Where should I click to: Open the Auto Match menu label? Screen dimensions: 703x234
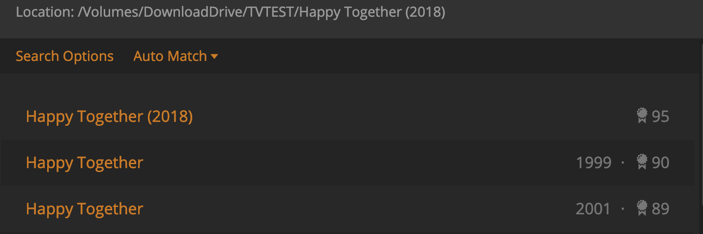(x=170, y=56)
